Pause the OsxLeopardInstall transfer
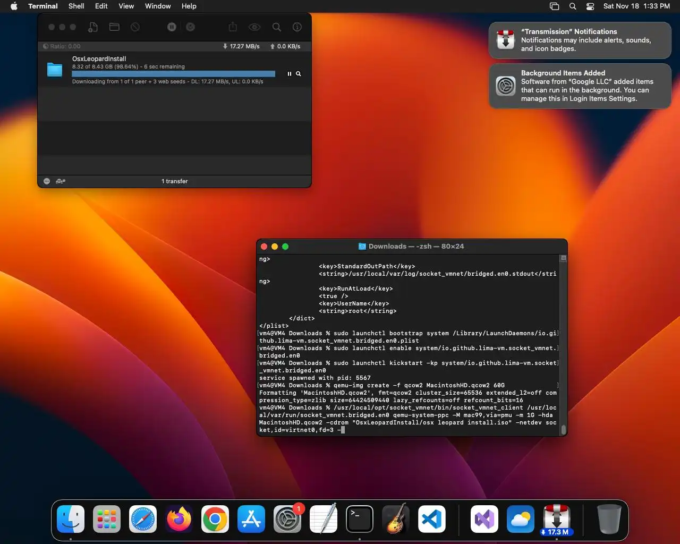This screenshot has width=680, height=544. (290, 74)
